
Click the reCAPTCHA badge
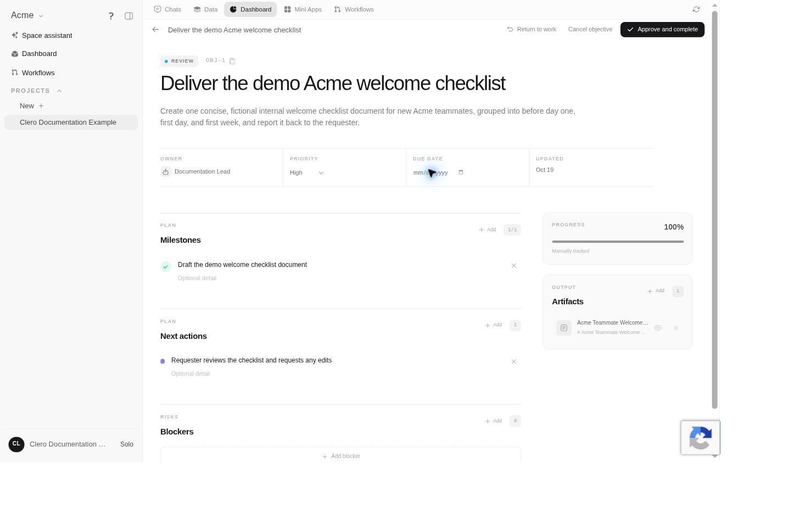point(701,438)
